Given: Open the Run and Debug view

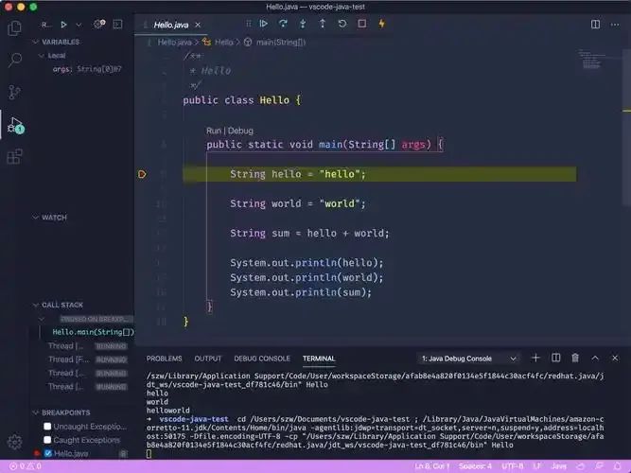Looking at the screenshot, I should pyautogui.click(x=15, y=125).
